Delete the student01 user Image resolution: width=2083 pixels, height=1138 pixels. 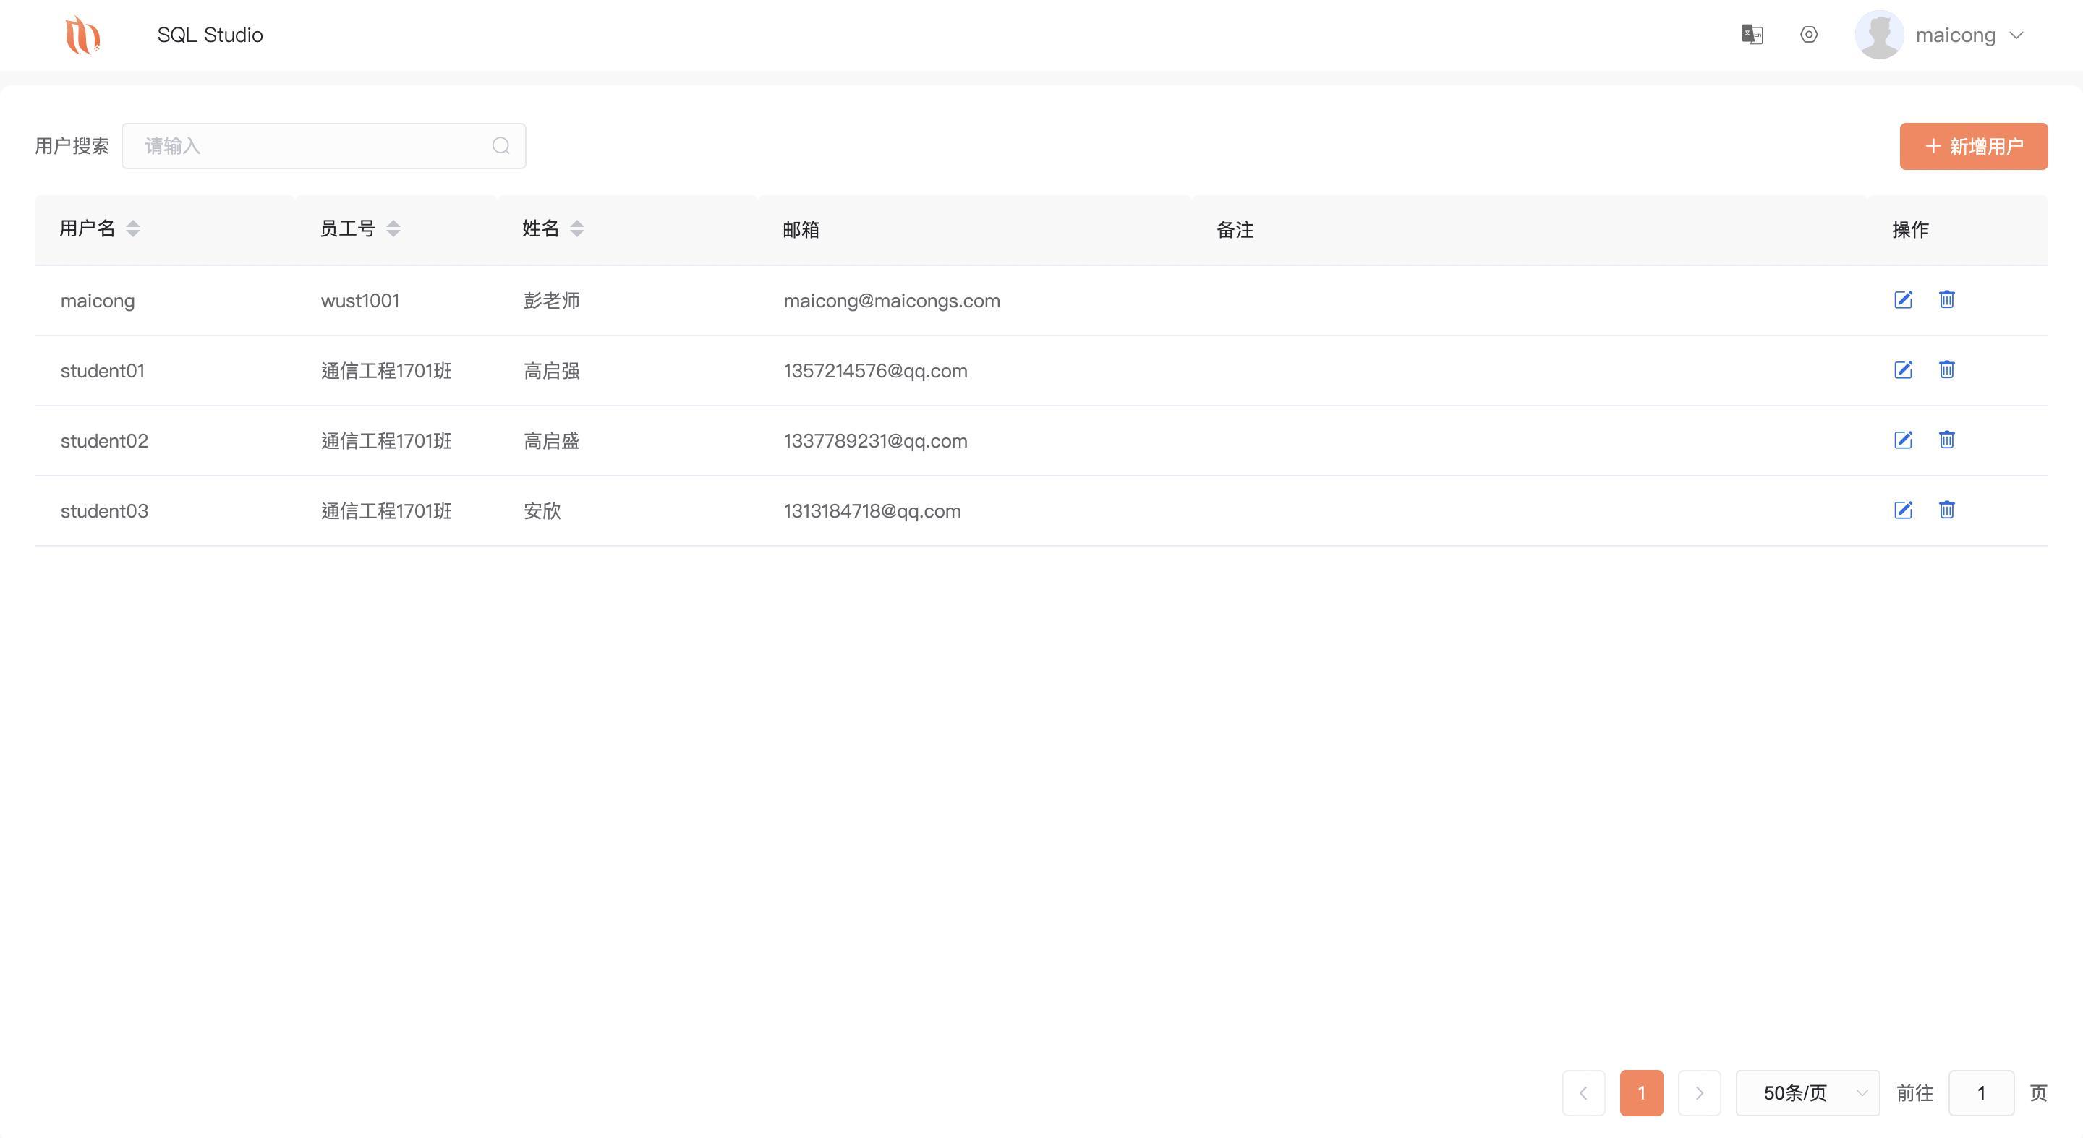tap(1946, 369)
